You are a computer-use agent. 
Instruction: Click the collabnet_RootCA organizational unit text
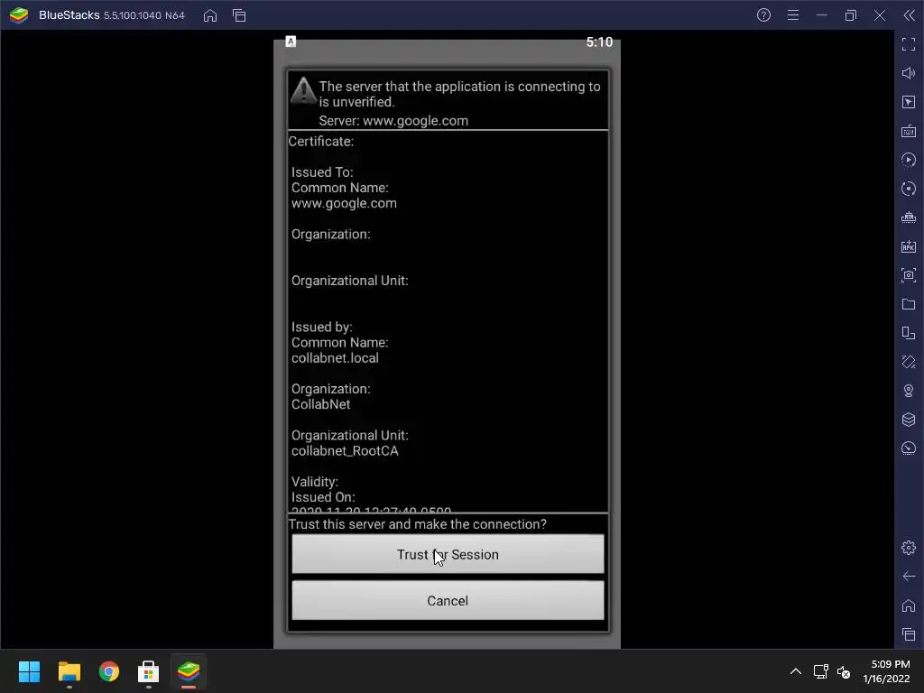tap(345, 451)
